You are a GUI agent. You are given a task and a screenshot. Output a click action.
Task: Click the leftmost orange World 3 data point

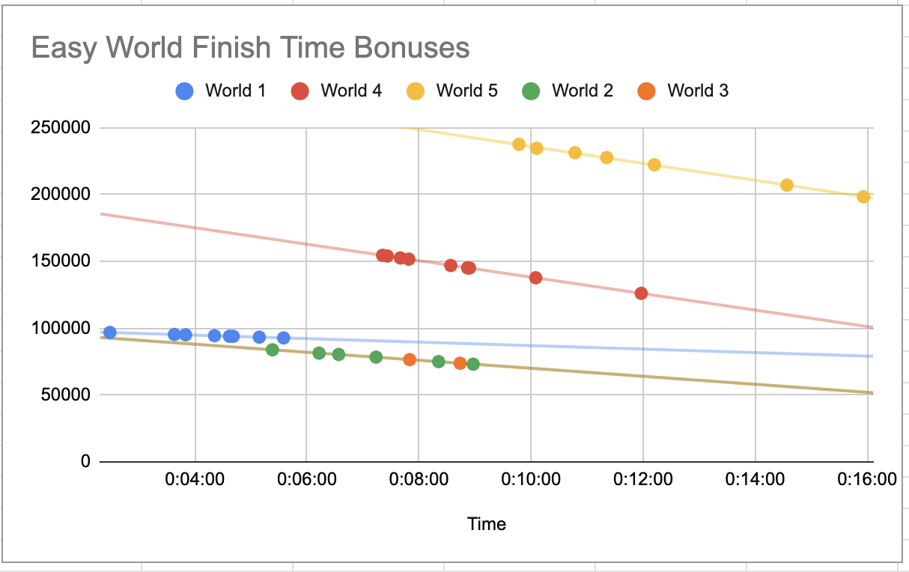coord(410,359)
